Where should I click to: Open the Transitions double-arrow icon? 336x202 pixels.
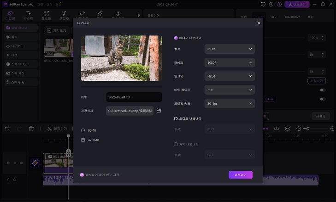point(82,14)
